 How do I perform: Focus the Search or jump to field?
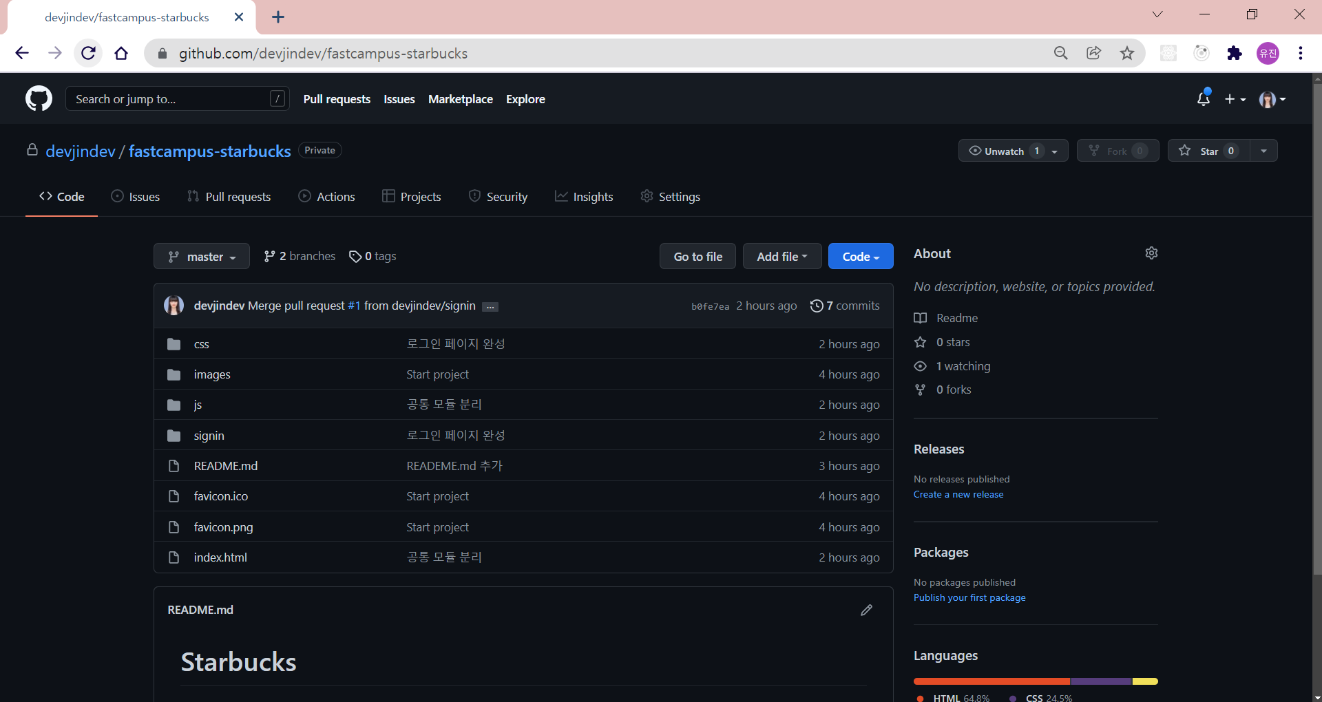pos(177,98)
